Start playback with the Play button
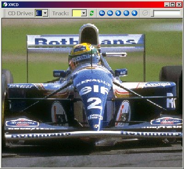Screen dimensions: 184x169 pos(118,13)
